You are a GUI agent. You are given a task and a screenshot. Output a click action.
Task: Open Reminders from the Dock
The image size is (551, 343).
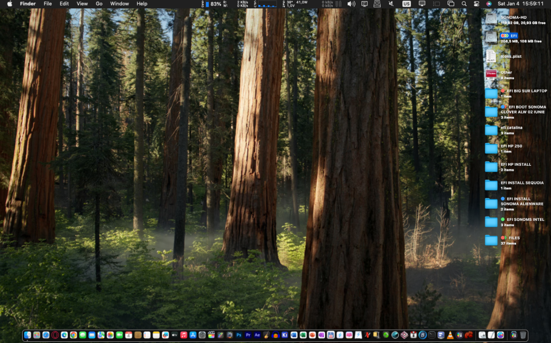point(147,335)
